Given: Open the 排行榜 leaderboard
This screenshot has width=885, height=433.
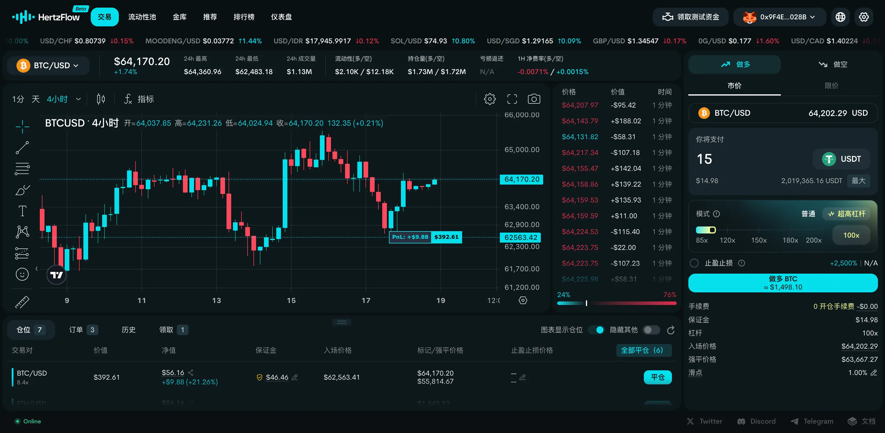Looking at the screenshot, I should pyautogui.click(x=244, y=17).
